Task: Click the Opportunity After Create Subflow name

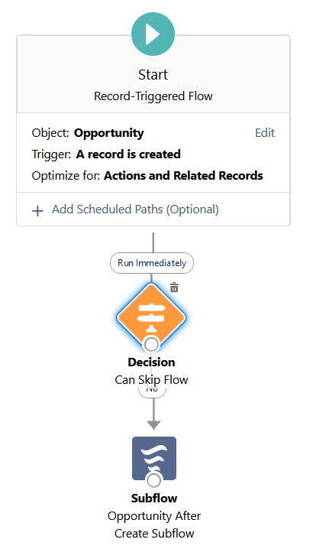Action: (154, 525)
